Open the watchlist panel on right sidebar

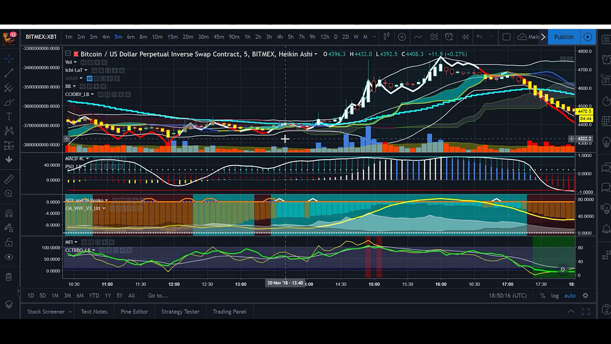pyautogui.click(x=606, y=40)
